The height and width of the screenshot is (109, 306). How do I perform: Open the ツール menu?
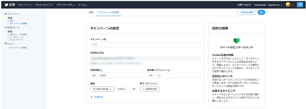point(82,5)
